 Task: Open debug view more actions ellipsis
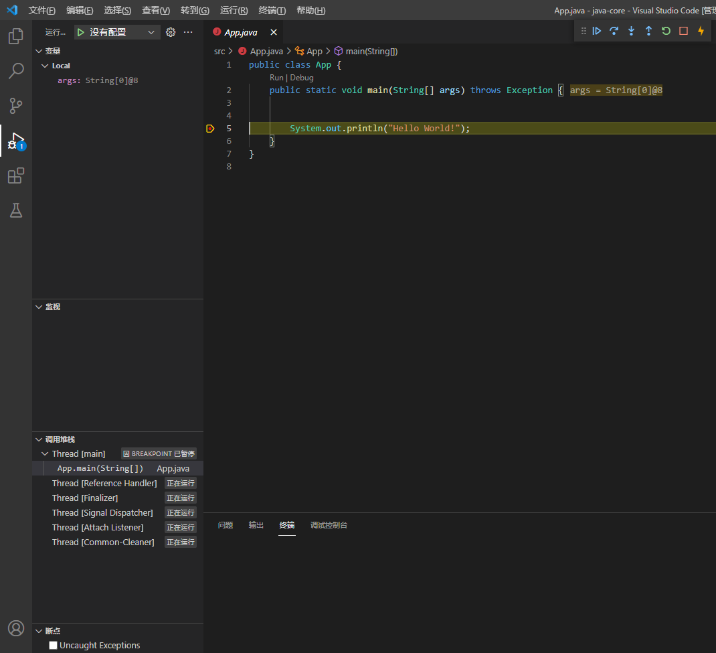(188, 32)
